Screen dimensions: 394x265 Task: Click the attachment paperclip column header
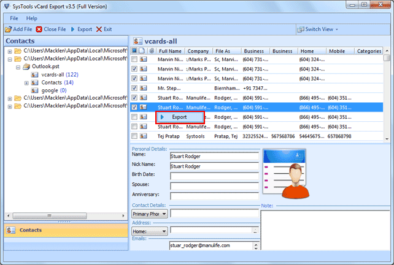point(152,51)
